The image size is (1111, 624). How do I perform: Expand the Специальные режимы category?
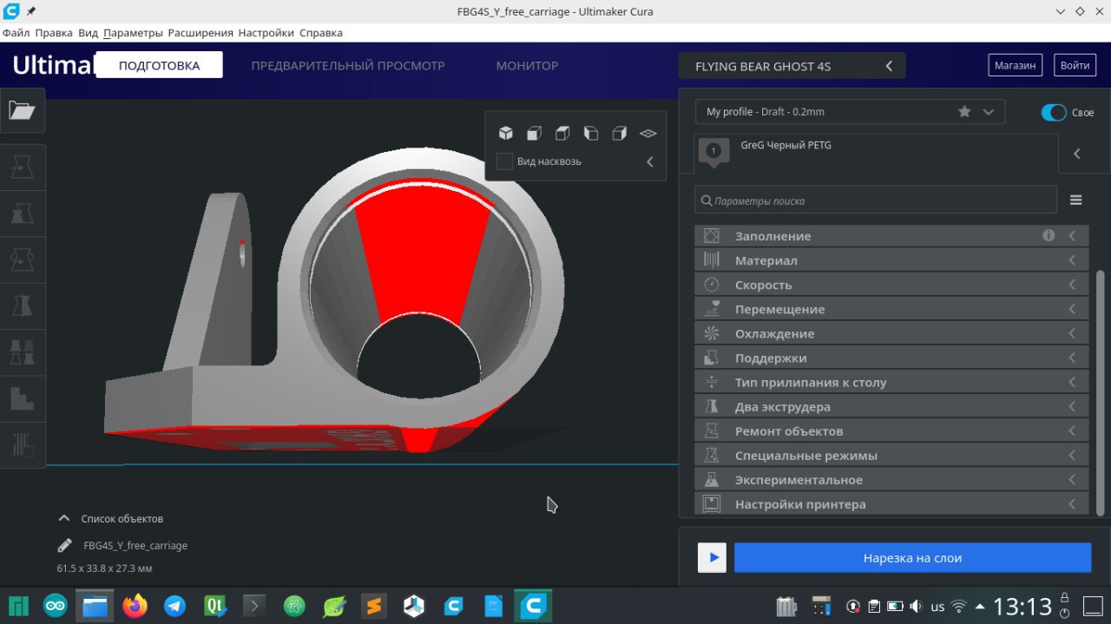click(891, 455)
